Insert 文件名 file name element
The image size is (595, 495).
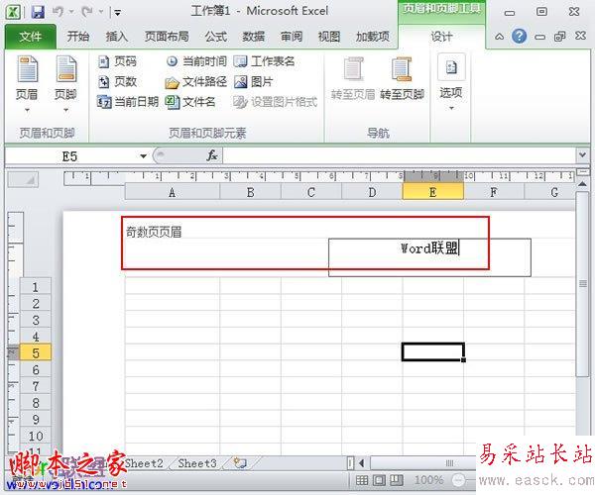[190, 102]
